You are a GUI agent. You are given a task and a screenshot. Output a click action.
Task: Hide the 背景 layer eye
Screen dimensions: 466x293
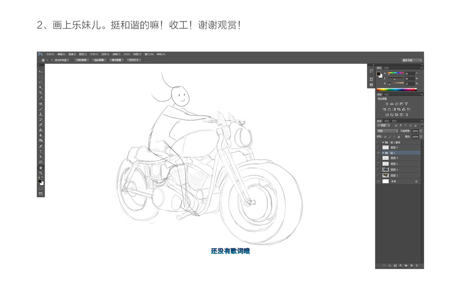click(x=378, y=181)
